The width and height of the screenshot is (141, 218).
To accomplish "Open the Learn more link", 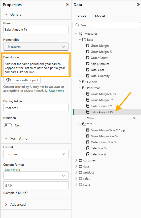I will pyautogui.click(x=12, y=170).
